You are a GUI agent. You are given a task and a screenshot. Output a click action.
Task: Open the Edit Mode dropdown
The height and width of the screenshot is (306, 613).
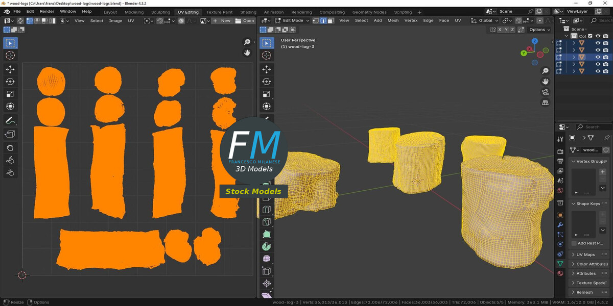point(292,20)
